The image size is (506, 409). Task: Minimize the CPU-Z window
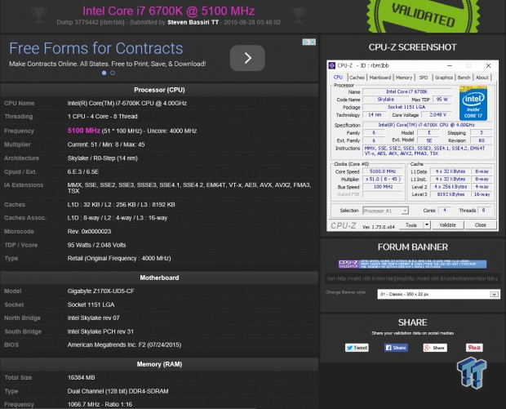click(x=450, y=65)
